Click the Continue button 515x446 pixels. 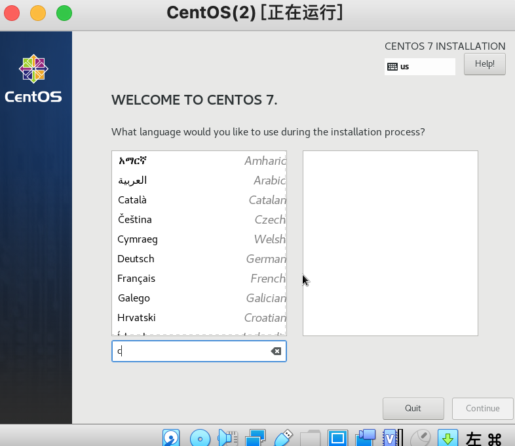click(x=482, y=408)
